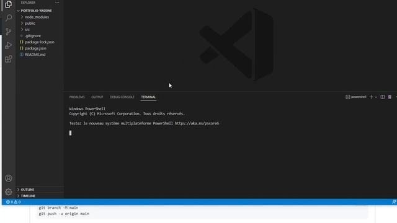
Task: Expand the src folder
Action: [27, 30]
